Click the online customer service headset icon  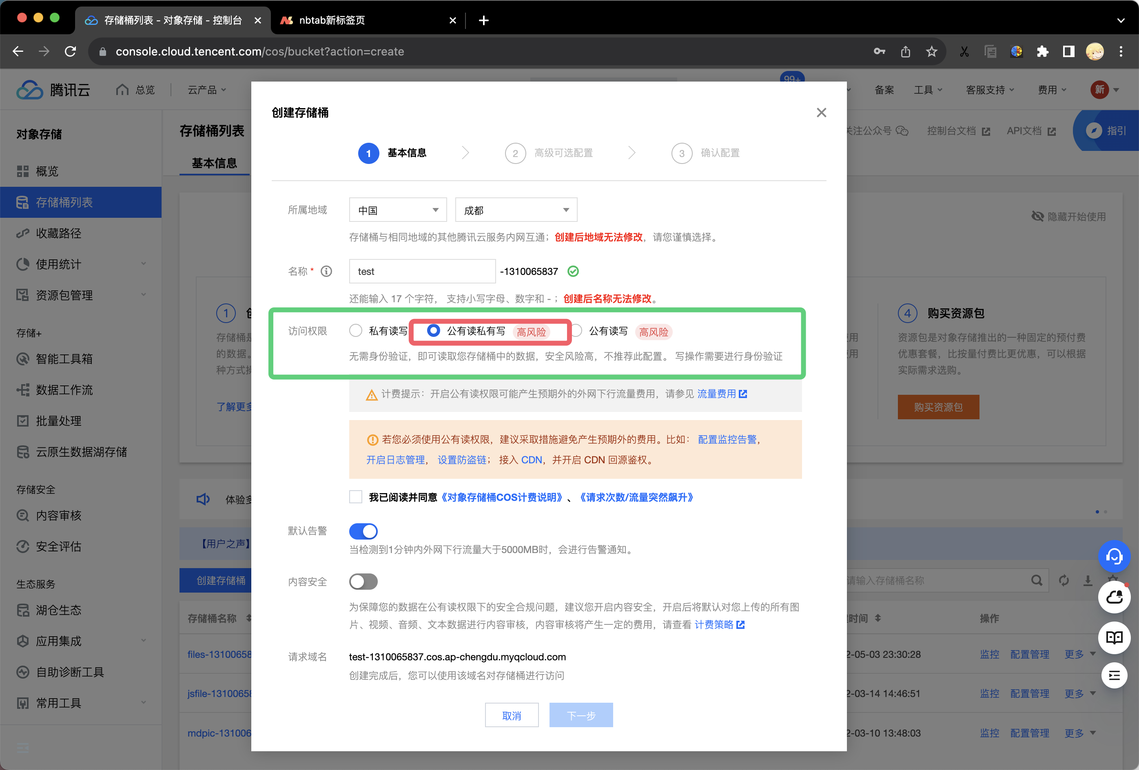pos(1114,556)
